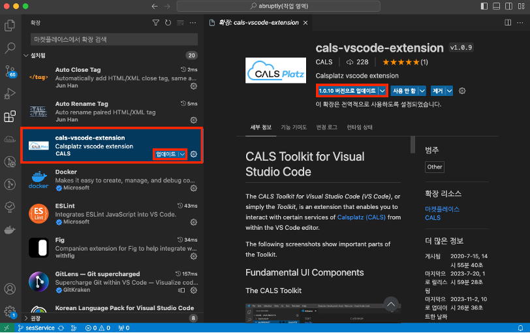Customize layout button in title bar

[x=521, y=6]
